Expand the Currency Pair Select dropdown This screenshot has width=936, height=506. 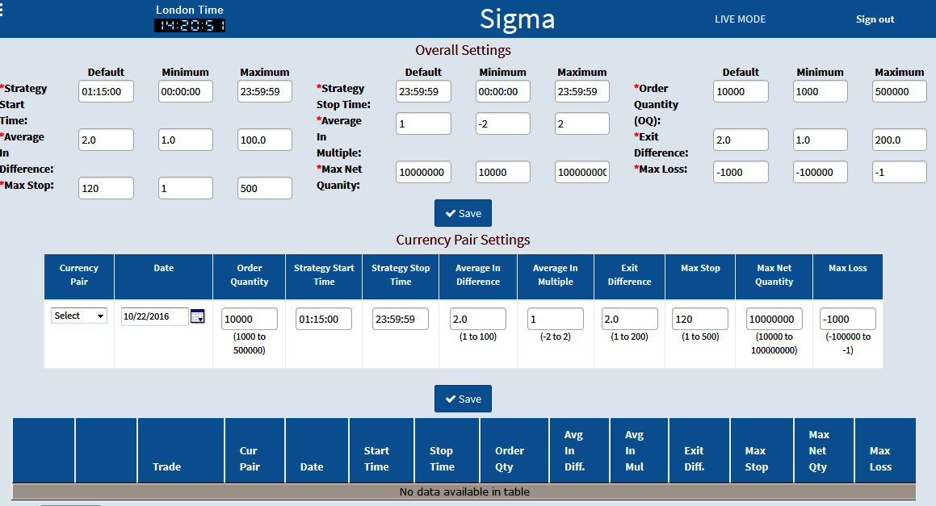[79, 316]
